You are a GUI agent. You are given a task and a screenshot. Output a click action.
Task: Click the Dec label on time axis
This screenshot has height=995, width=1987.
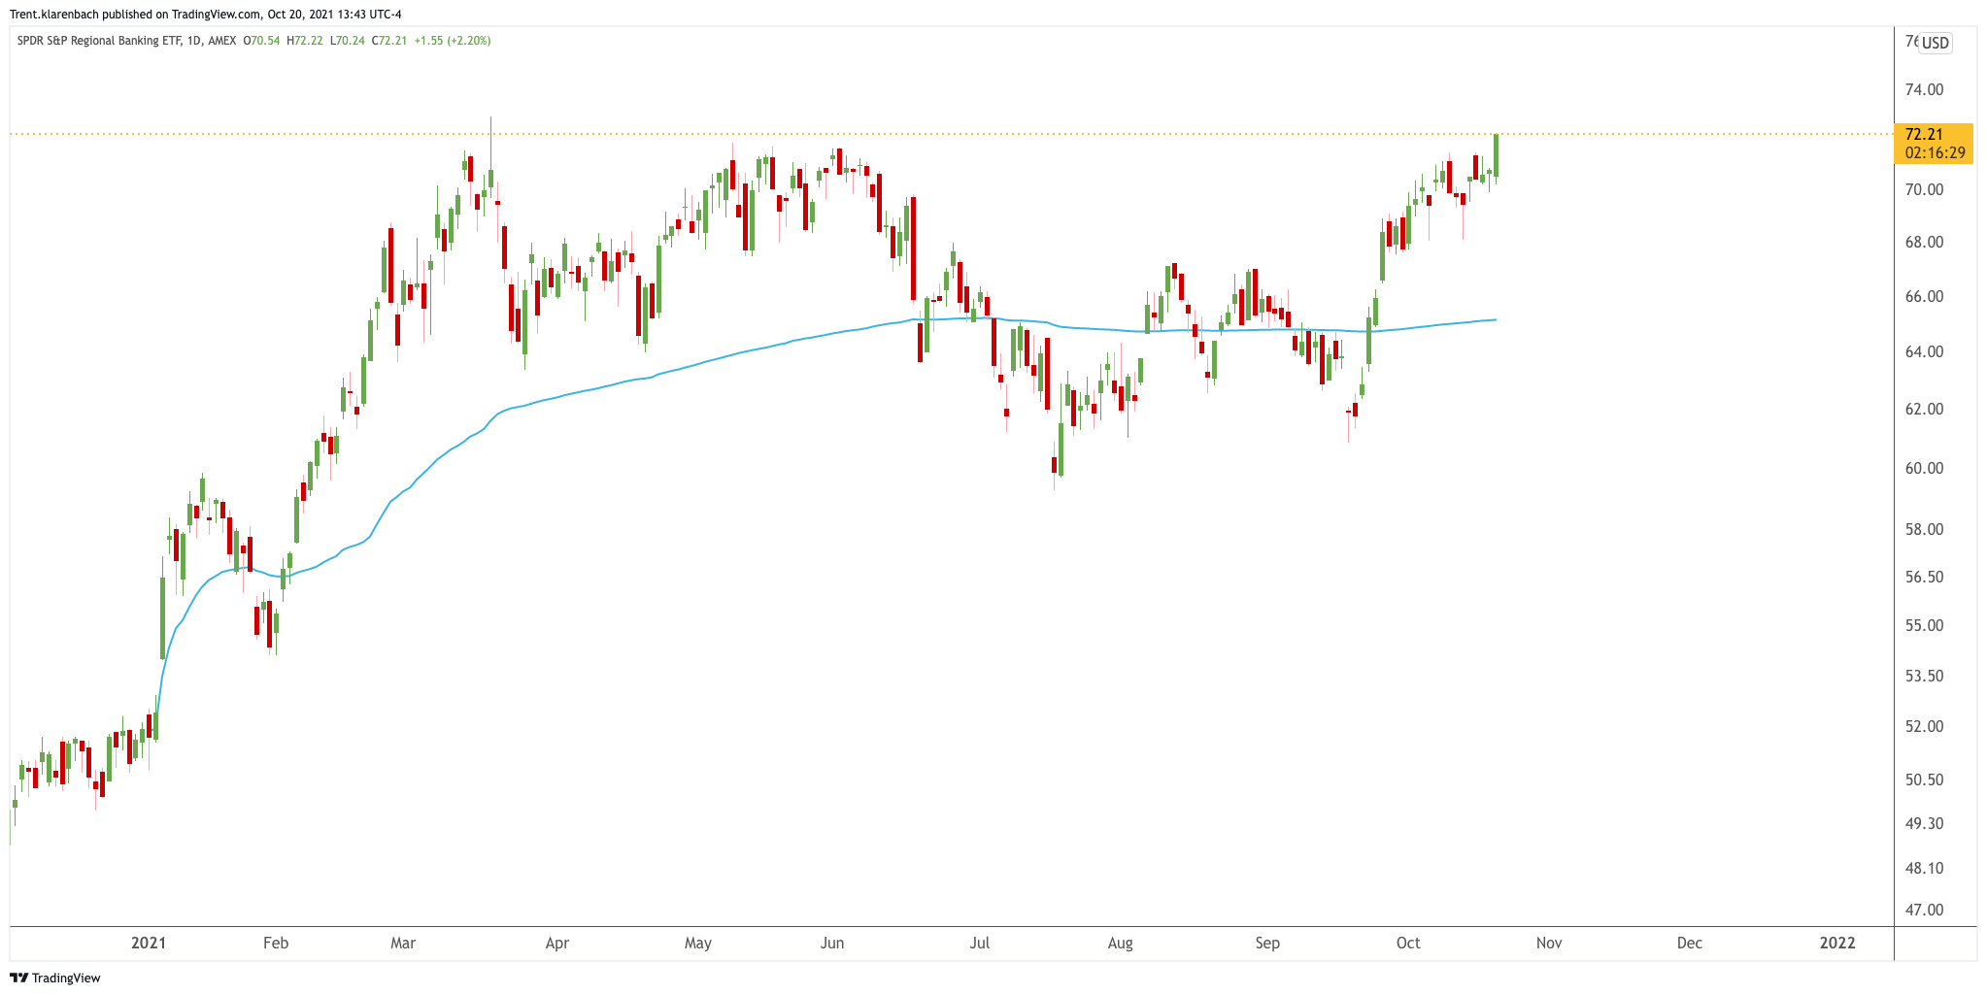click(1690, 943)
